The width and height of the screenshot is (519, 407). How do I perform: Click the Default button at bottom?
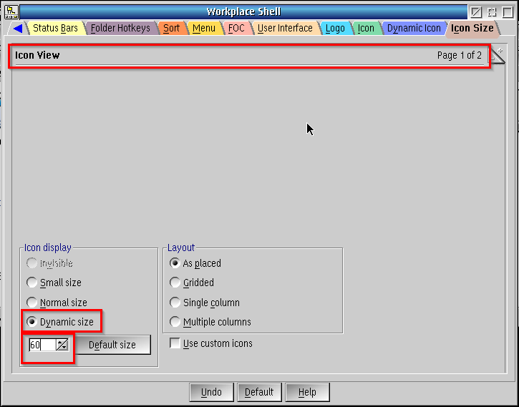[259, 393]
